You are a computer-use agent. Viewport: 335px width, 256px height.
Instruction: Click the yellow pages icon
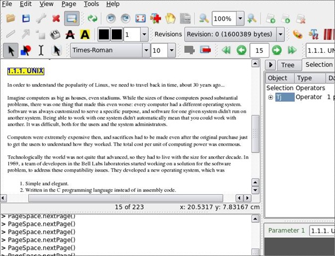[170, 18]
